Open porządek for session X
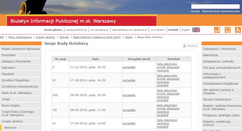 129,67
